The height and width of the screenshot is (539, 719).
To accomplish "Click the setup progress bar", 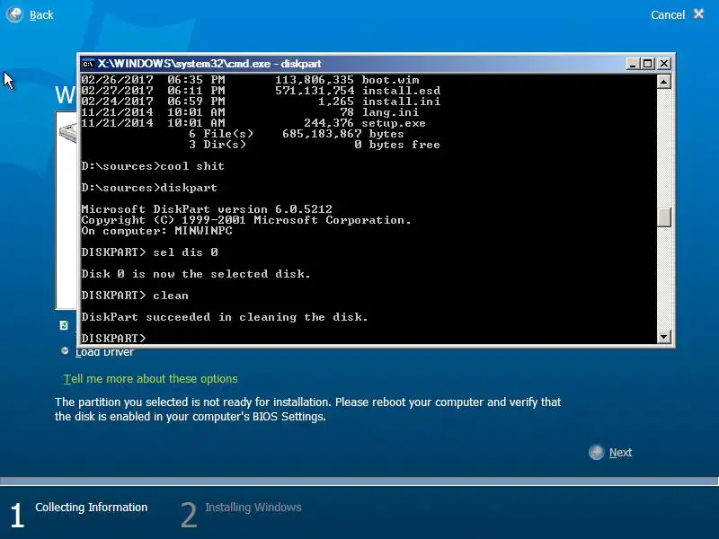I will coord(359,481).
